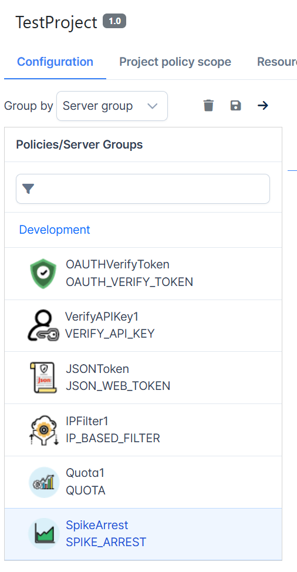Click the Development server group link
The width and height of the screenshot is (297, 572).
click(55, 230)
